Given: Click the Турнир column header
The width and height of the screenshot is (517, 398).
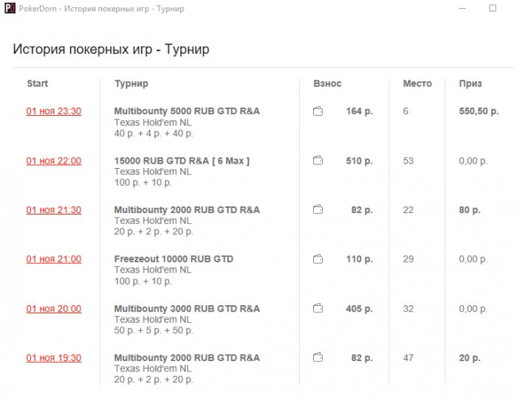Looking at the screenshot, I should tap(131, 84).
